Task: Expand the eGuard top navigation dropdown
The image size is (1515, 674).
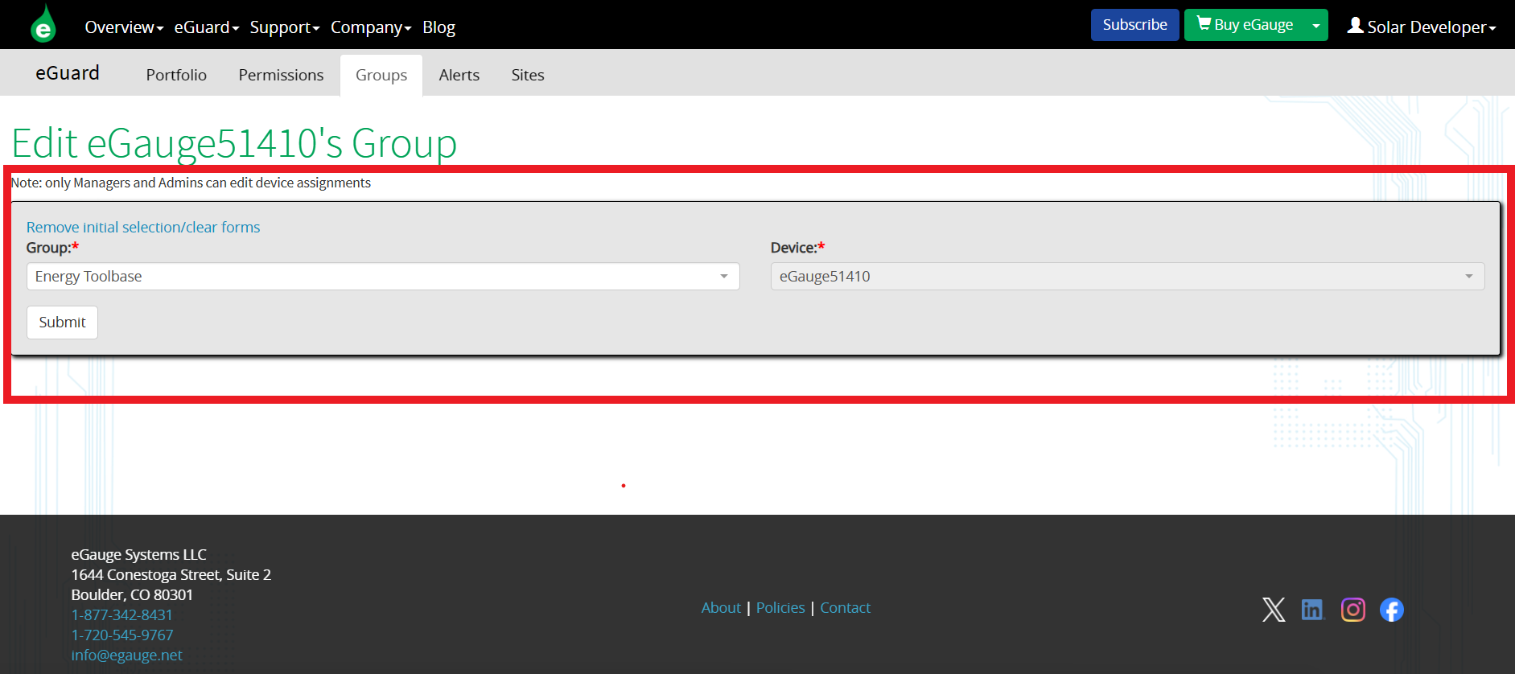Action: tap(207, 27)
